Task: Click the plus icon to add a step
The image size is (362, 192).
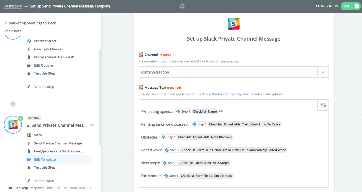Action: tap(13, 104)
